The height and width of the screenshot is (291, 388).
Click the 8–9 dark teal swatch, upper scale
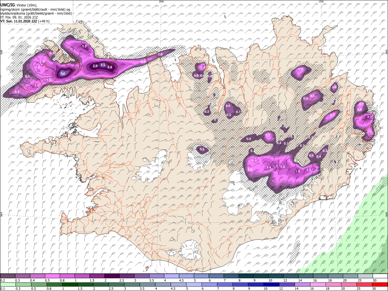(x=246, y=276)
